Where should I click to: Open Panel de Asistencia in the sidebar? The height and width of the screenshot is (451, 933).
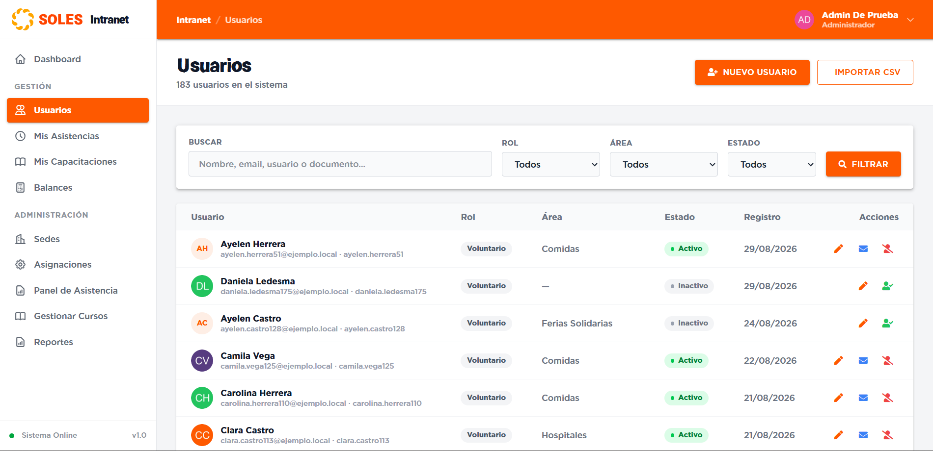[x=78, y=291]
